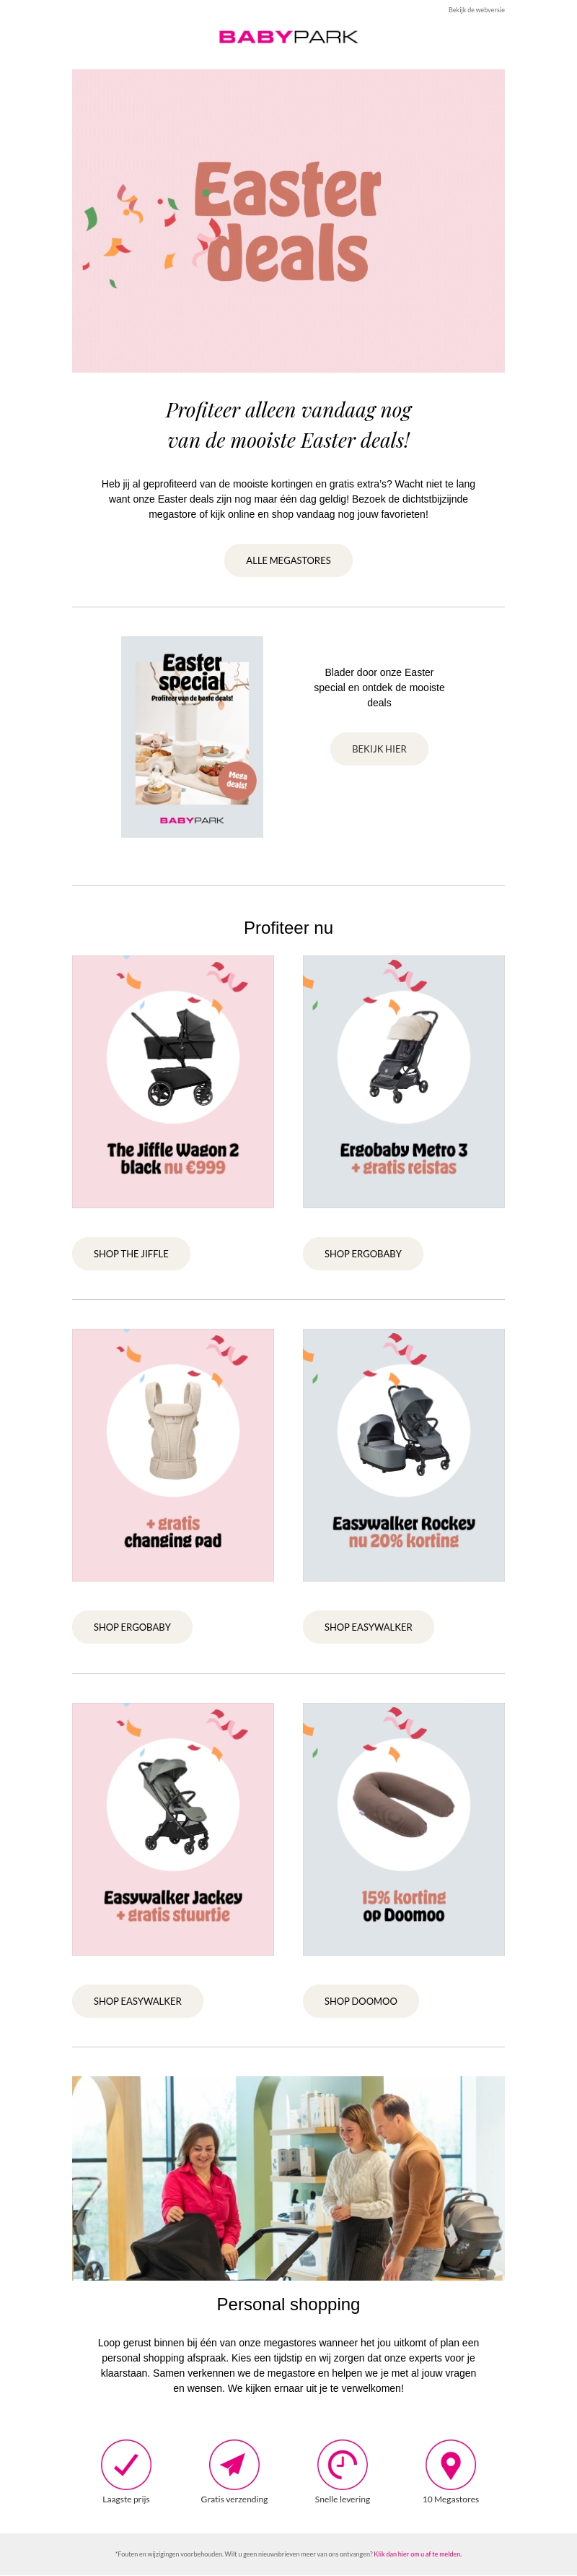Viewport: 577px width, 2576px height.
Task: Open the 'Bekijk de webversie' link
Action: point(476,10)
